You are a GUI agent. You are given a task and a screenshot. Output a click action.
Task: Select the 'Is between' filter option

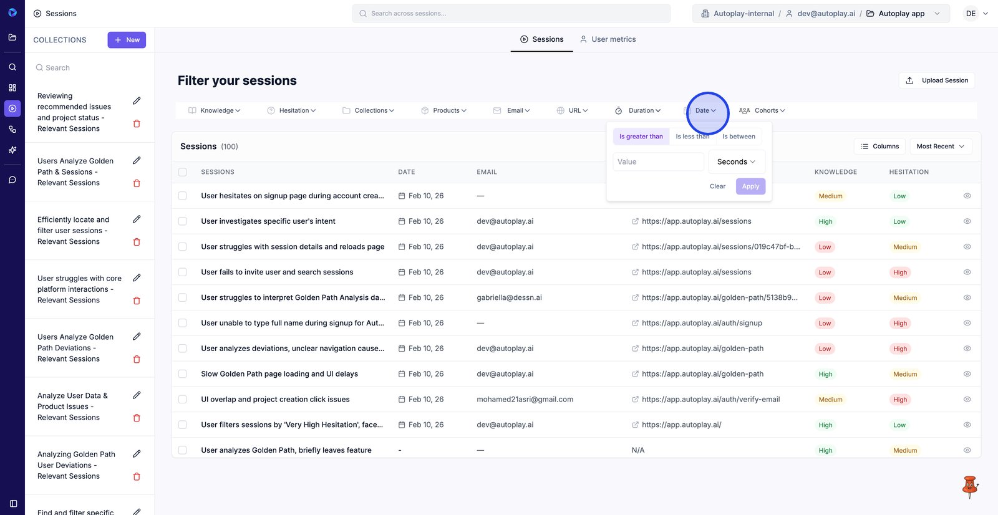click(x=739, y=137)
